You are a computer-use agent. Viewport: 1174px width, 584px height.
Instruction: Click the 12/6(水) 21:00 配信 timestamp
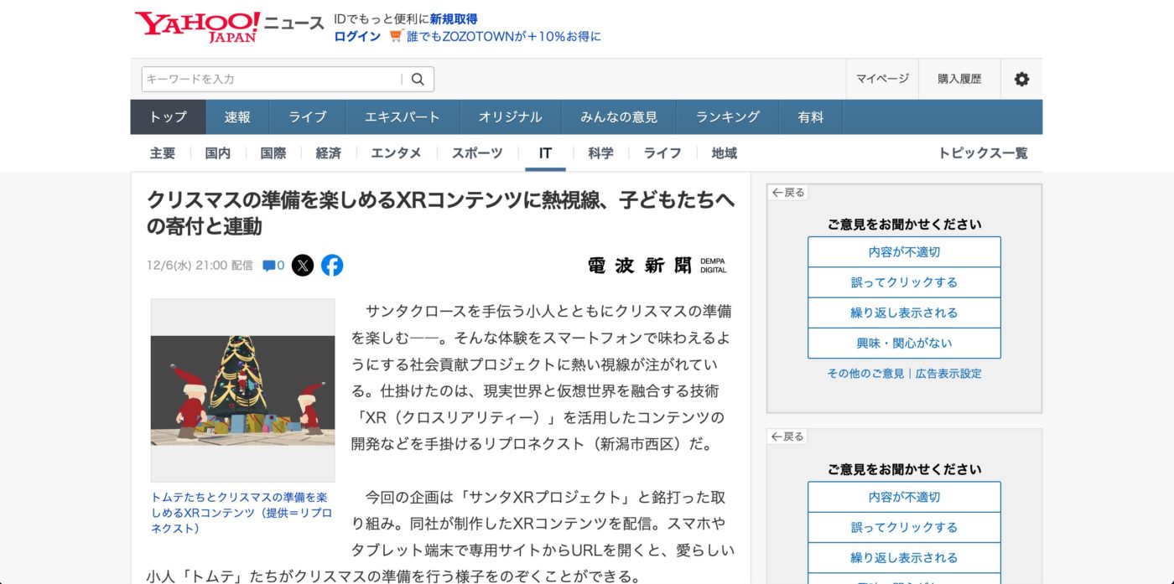(x=200, y=266)
